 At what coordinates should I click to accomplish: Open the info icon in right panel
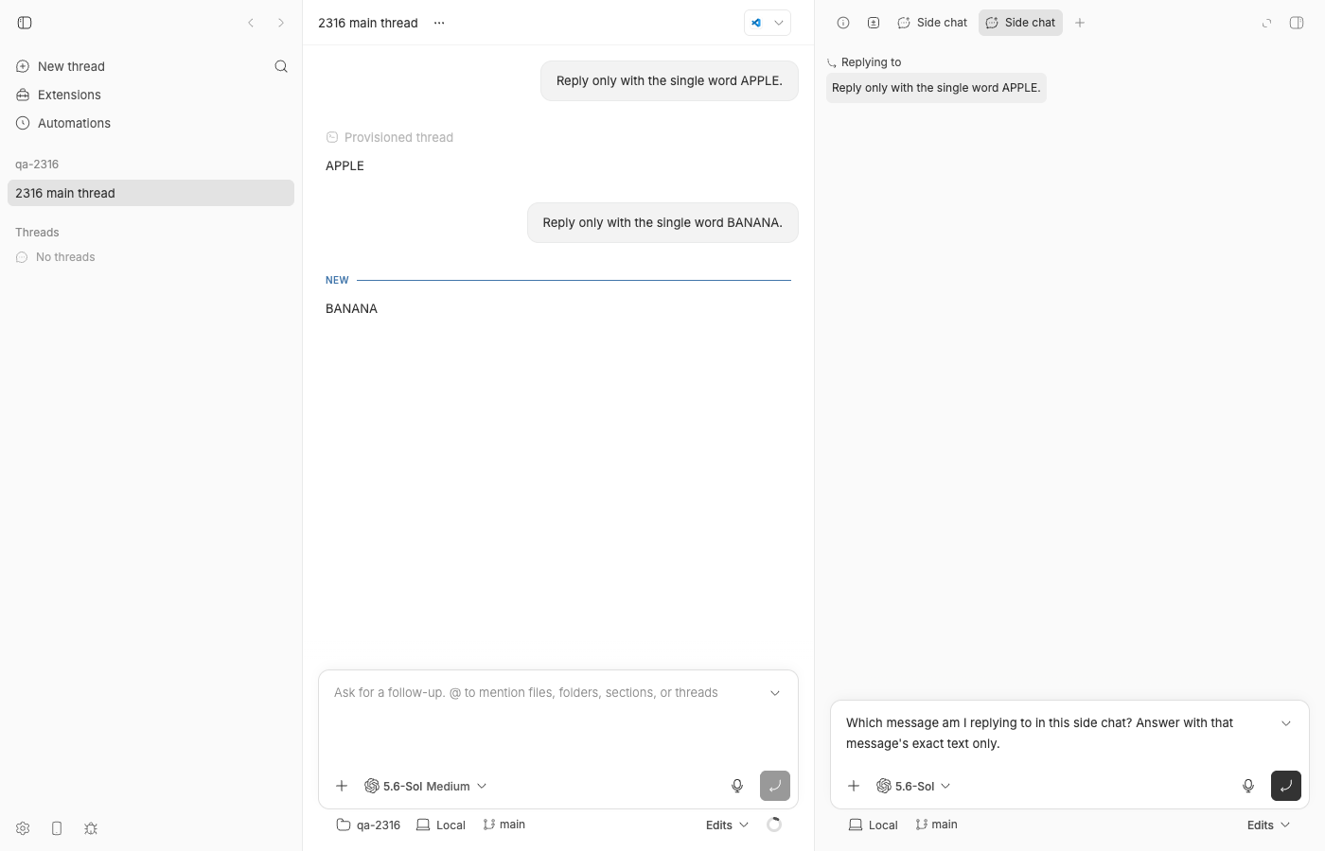[x=843, y=23]
